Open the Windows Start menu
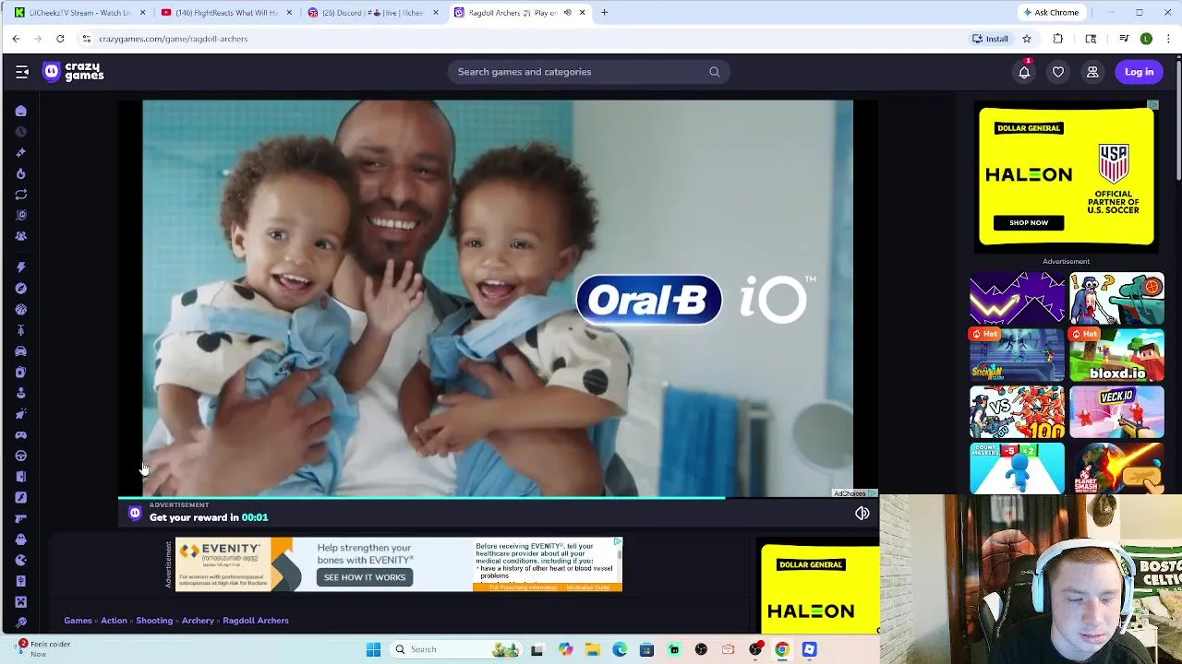1182x664 pixels. point(373,649)
